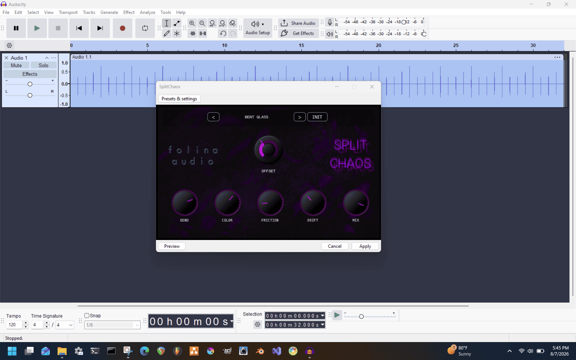The height and width of the screenshot is (360, 576).
Task: Click the COLOR knob
Action: [x=227, y=202]
